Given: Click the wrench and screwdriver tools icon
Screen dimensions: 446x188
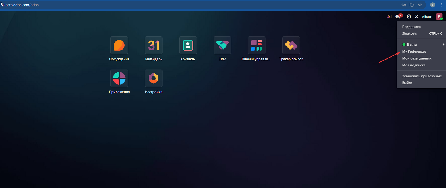Looking at the screenshot, I should click(x=416, y=17).
